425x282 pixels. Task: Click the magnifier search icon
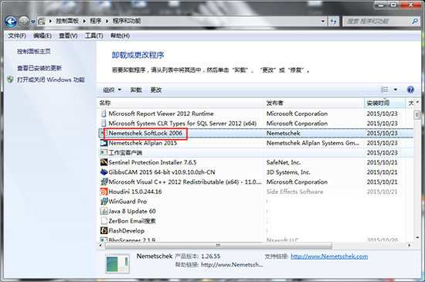pyautogui.click(x=415, y=21)
